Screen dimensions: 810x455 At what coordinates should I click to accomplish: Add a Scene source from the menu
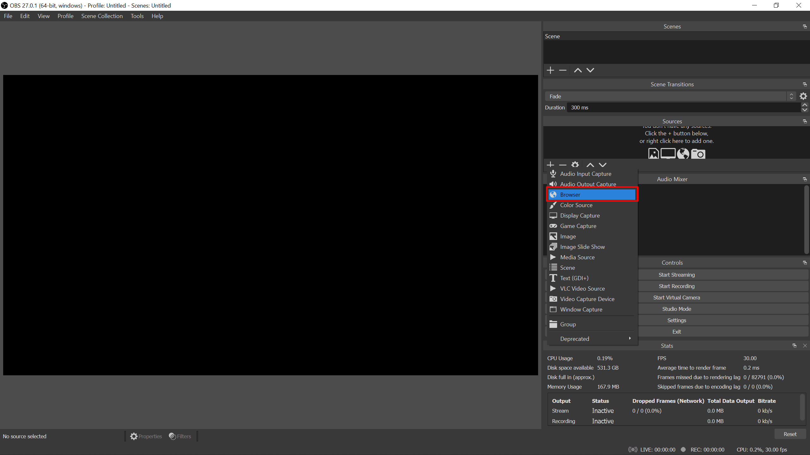tap(592, 267)
